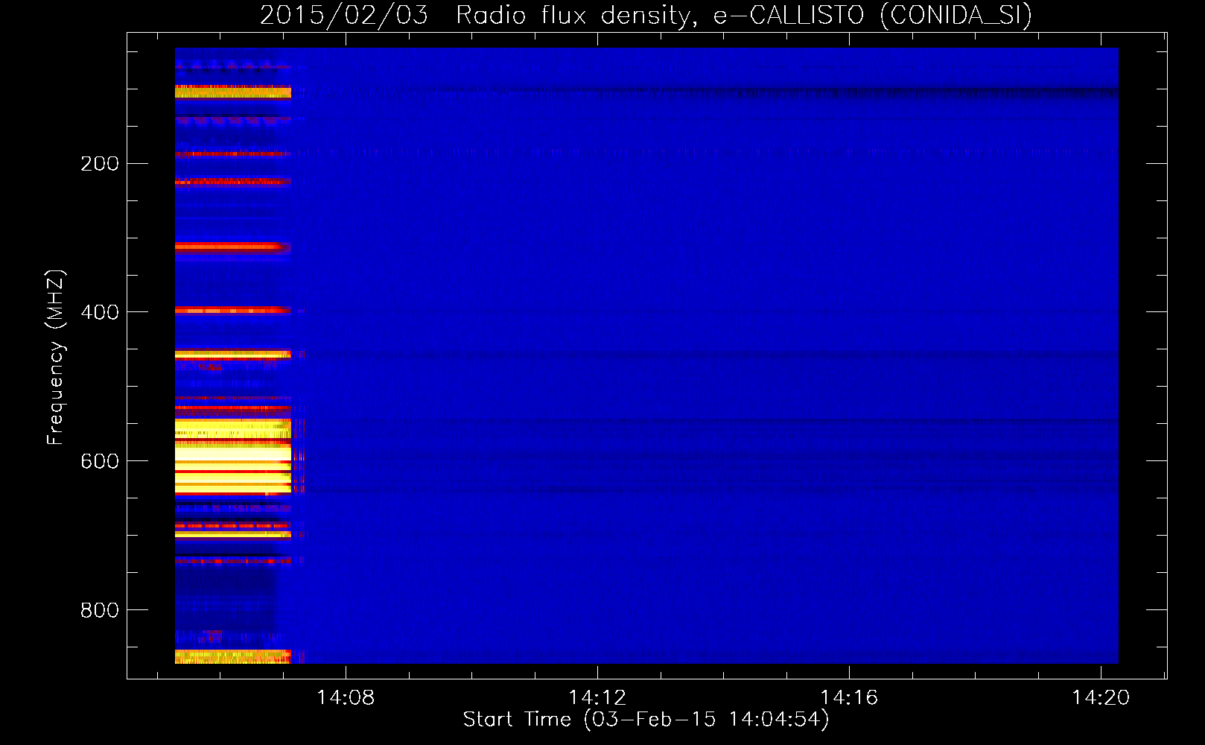
Task: Click the '800' frequency tick label
Action: tap(99, 610)
